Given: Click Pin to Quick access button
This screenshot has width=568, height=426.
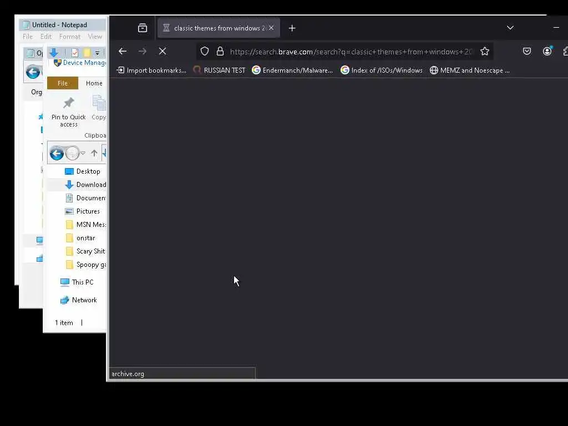Looking at the screenshot, I should tap(68, 112).
